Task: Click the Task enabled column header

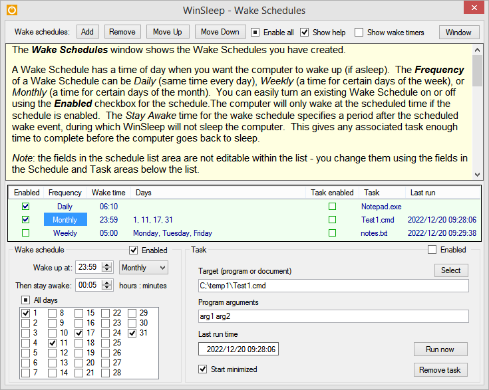Action: (x=332, y=193)
